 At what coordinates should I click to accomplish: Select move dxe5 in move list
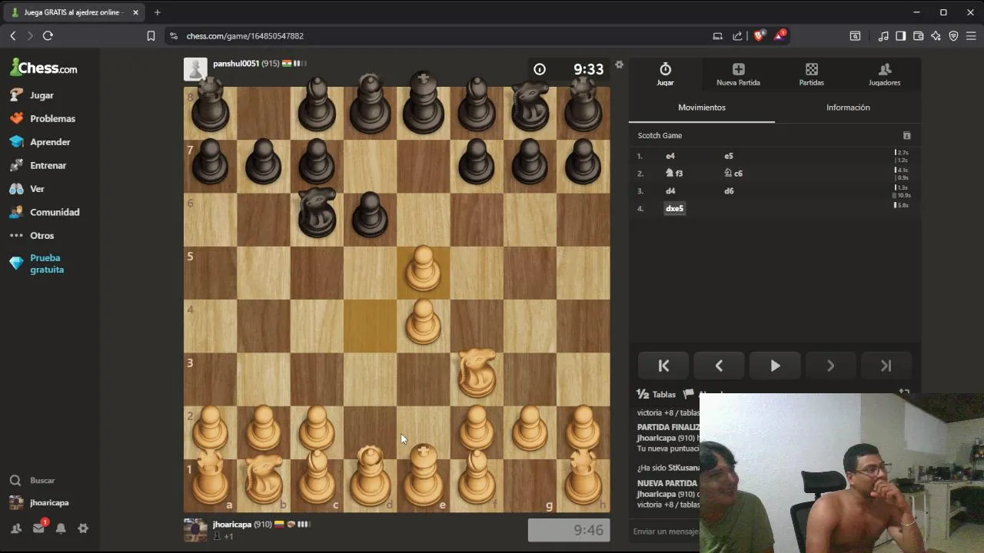click(674, 209)
